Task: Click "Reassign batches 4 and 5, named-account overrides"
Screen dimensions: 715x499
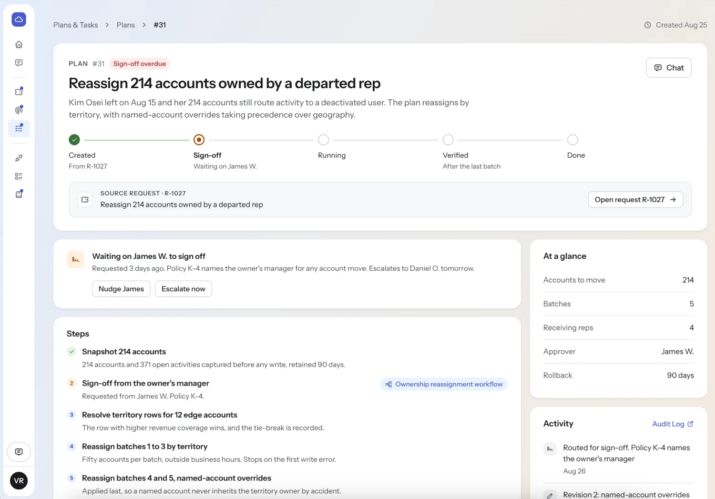Action: pyautogui.click(x=176, y=478)
